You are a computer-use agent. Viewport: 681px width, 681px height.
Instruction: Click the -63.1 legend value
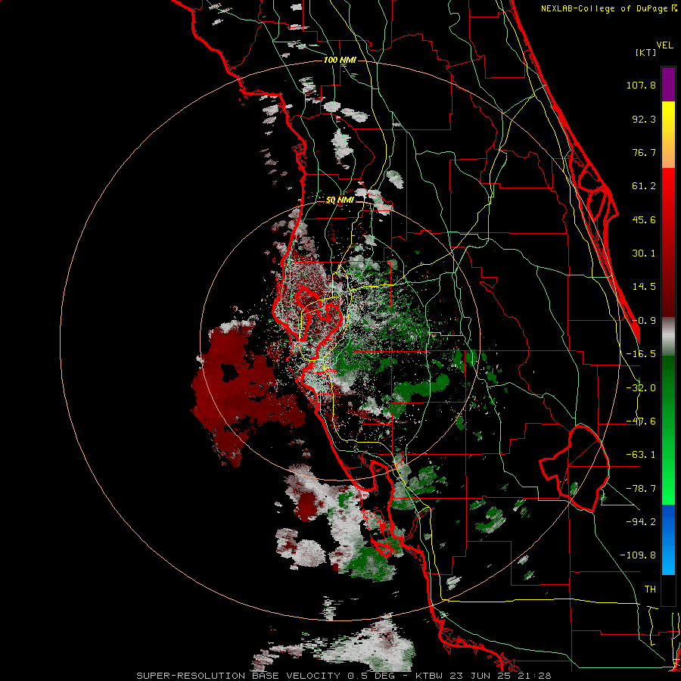point(641,455)
